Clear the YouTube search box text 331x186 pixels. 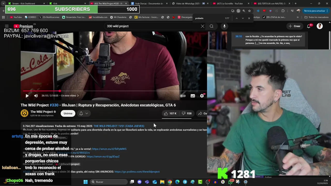point(202,26)
